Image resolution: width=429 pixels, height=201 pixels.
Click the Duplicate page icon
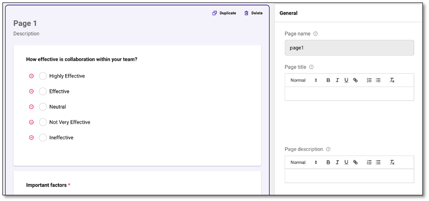coord(214,13)
